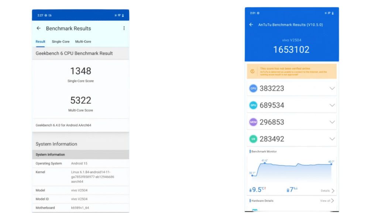This screenshot has height=213, width=378.
Task: Tap the System Information table header
Action: (80, 155)
